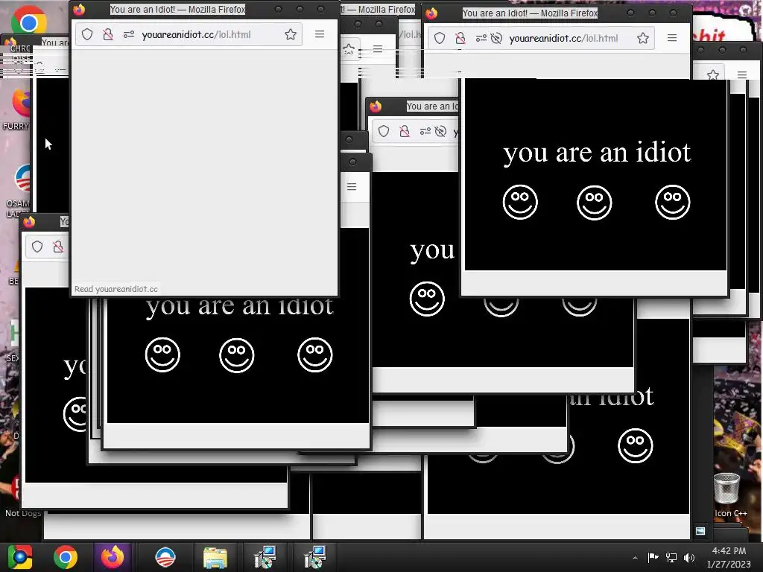Click the bookmark star in the top-right Firefox window
The height and width of the screenshot is (572, 763).
coord(643,38)
